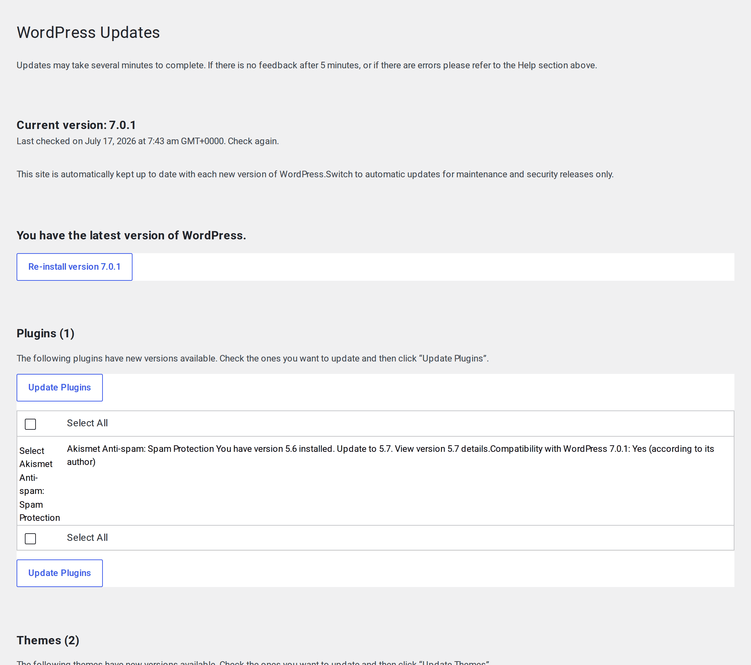Screen dimensions: 751x665
Task: Click the 'Check again.' link
Action: point(253,141)
